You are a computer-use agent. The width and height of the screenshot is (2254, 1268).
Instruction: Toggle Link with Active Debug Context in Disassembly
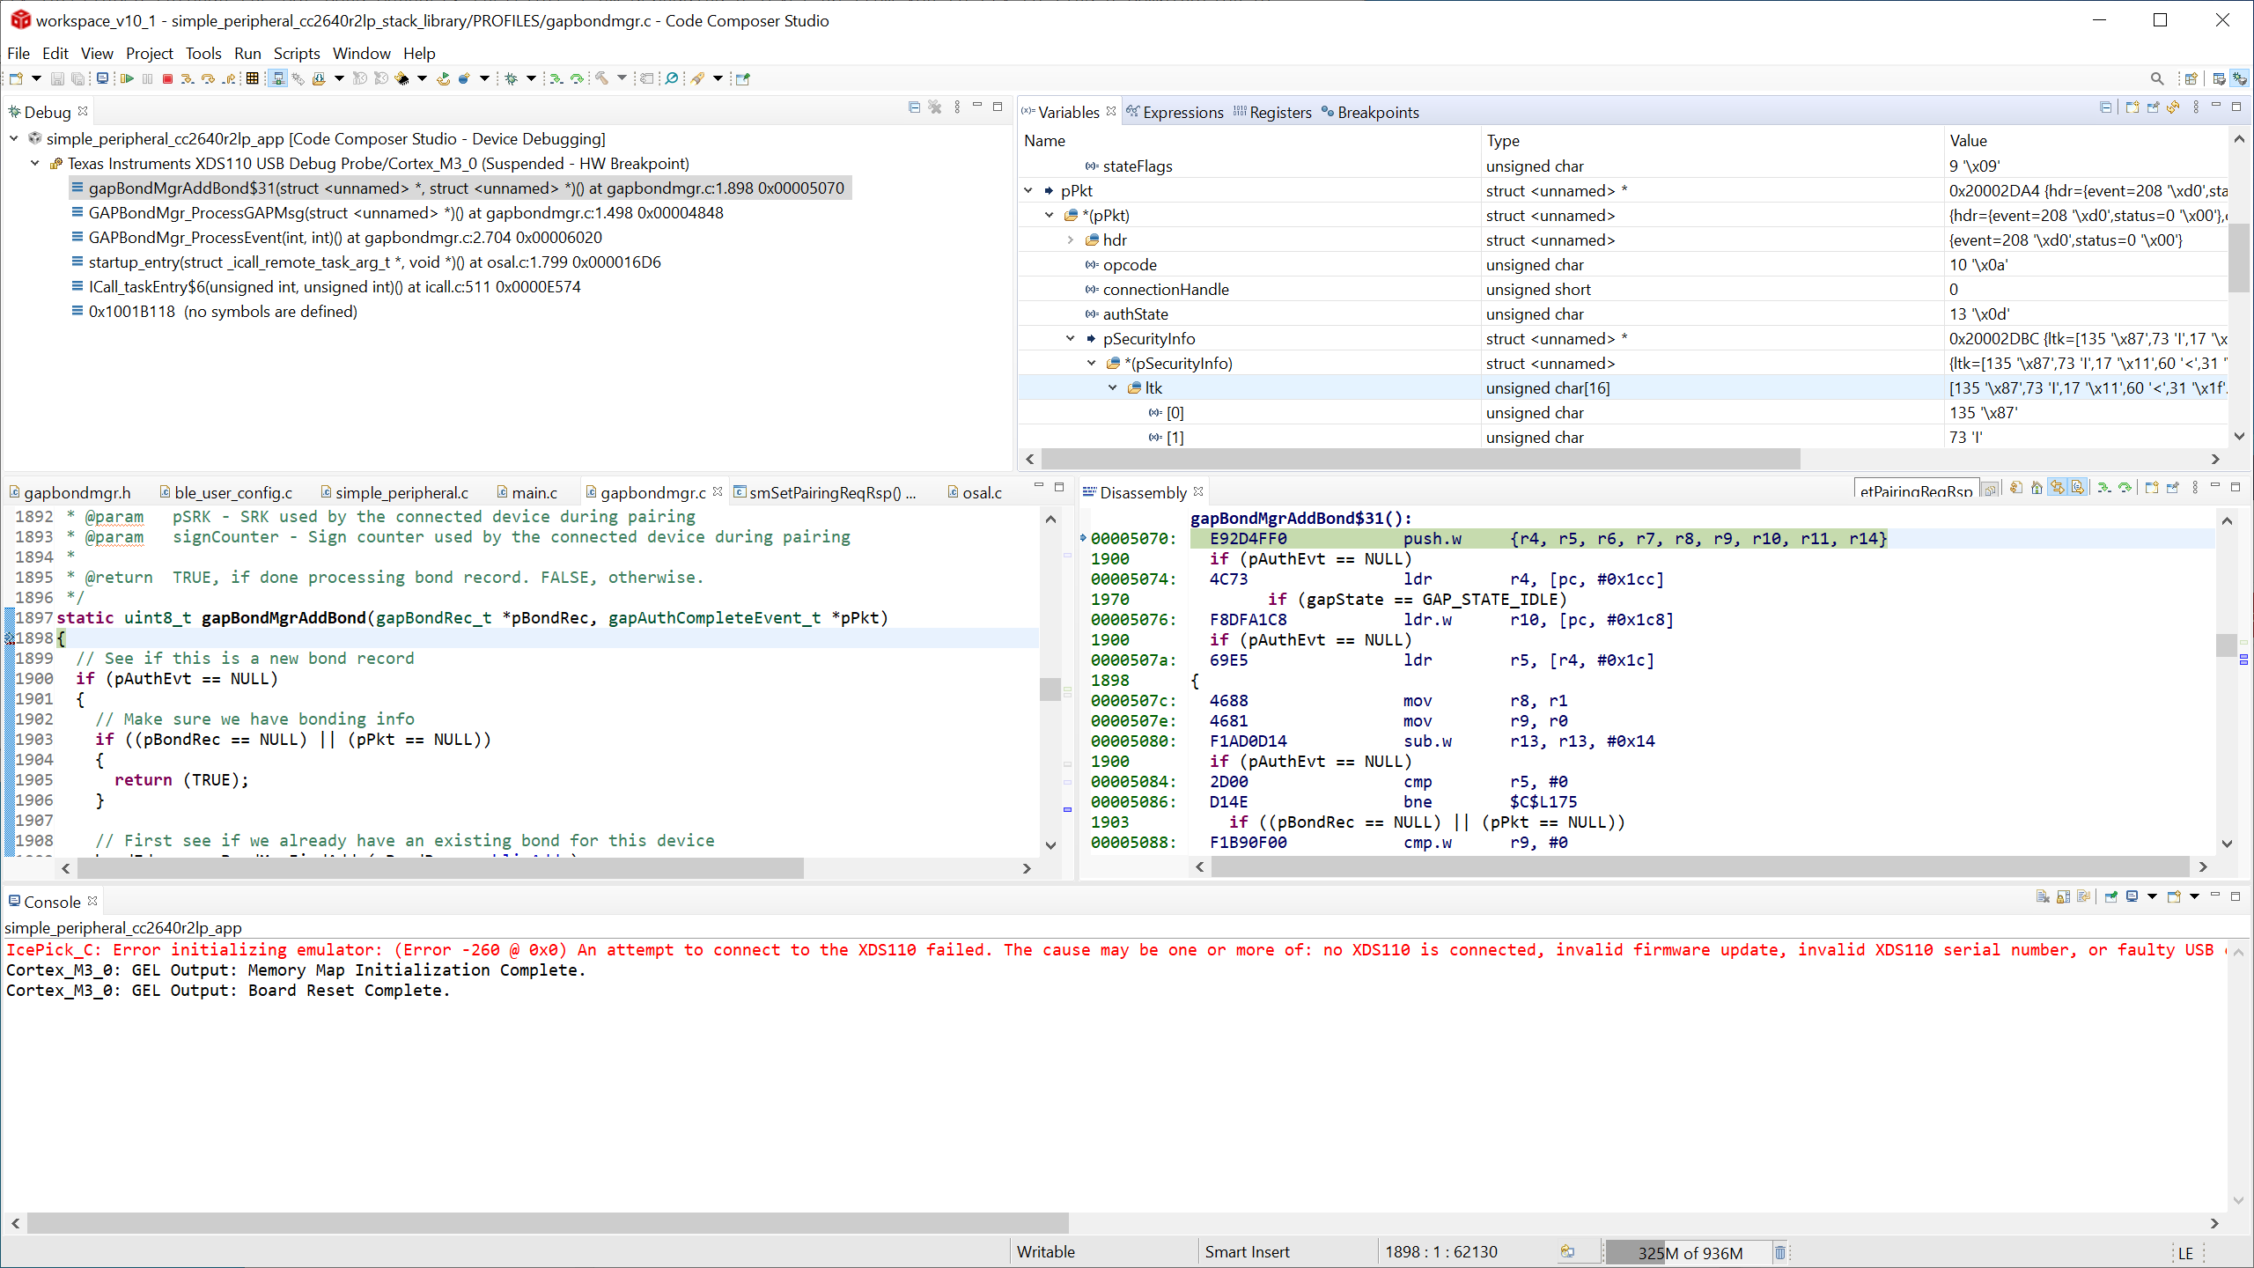[x=2058, y=487]
